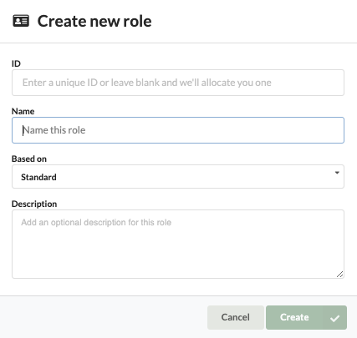Click the Create button label
This screenshot has height=338, width=357.
294,317
